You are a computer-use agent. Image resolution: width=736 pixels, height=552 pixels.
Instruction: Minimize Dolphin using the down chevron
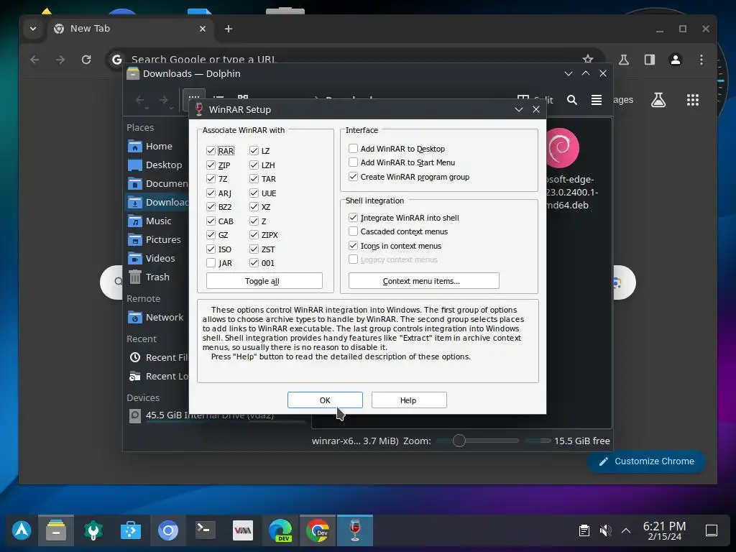[569, 74]
